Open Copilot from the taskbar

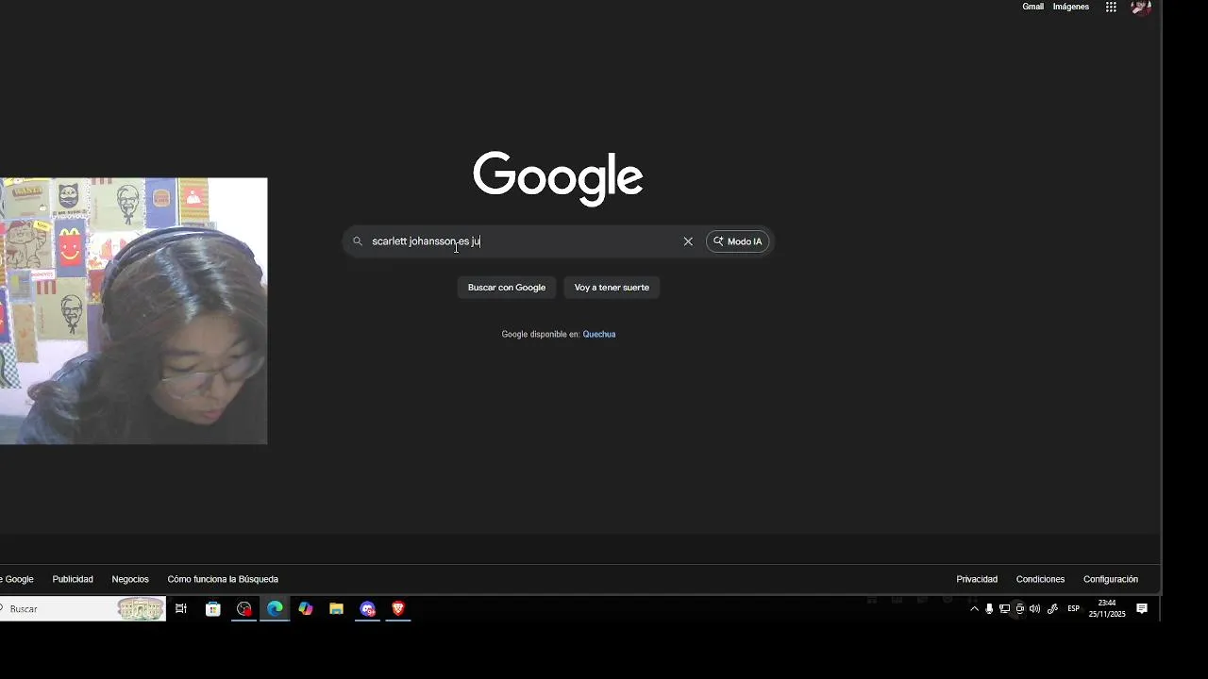[x=306, y=609]
